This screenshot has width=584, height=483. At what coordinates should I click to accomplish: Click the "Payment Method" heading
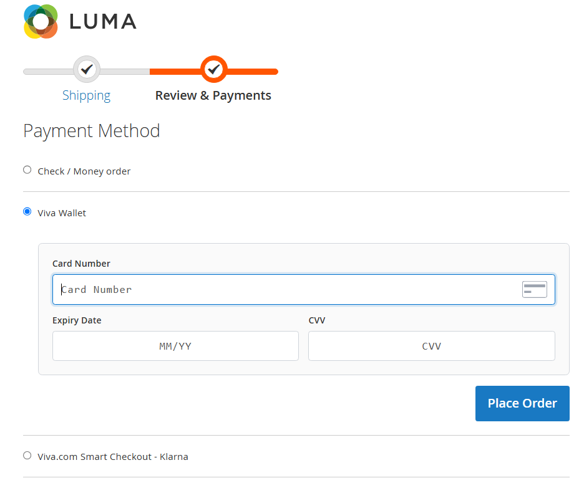tap(92, 131)
